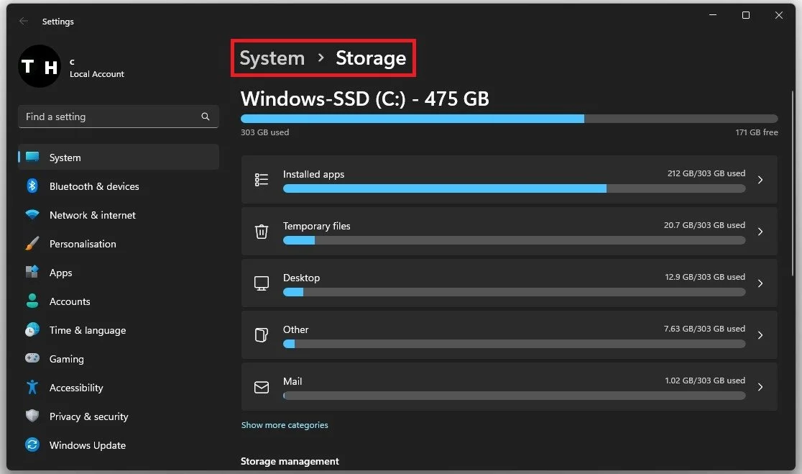Expand the Desktop storage chevron
This screenshot has height=474, width=802.
(x=760, y=283)
